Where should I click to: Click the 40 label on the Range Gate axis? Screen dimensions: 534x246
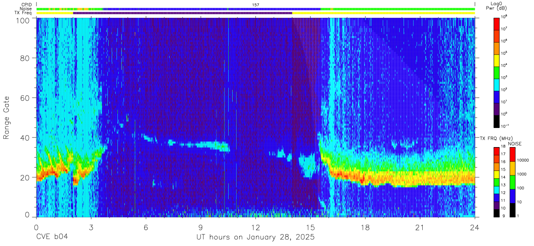click(x=25, y=138)
